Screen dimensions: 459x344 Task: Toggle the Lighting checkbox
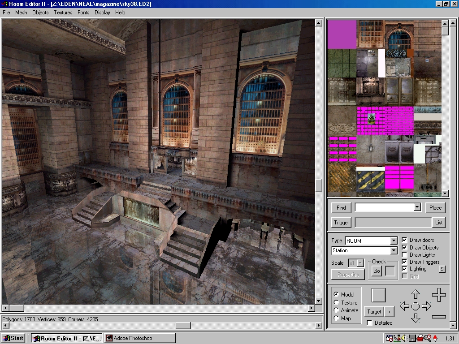tap(405, 269)
